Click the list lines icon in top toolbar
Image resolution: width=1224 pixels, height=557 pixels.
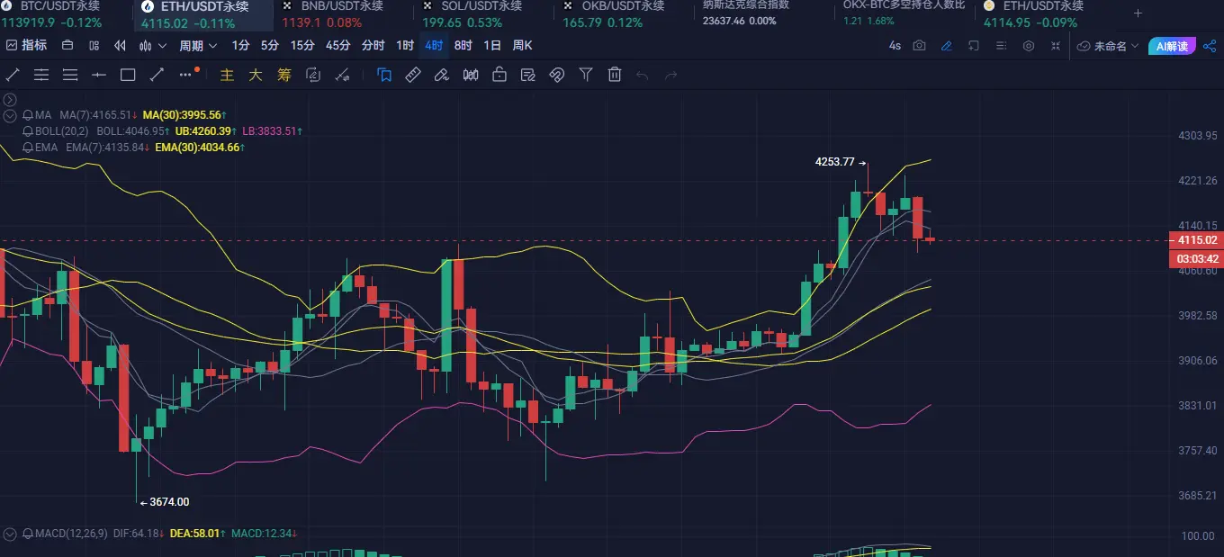click(1001, 45)
